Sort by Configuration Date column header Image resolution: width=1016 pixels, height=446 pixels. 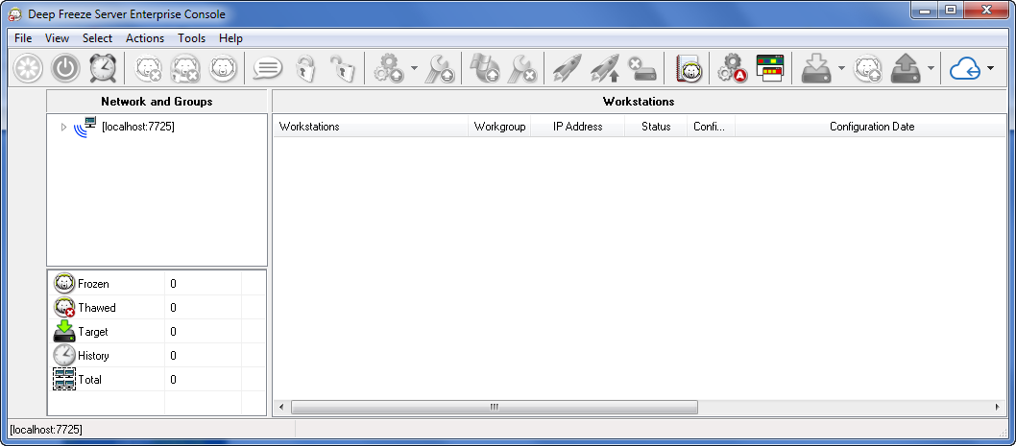coord(872,127)
